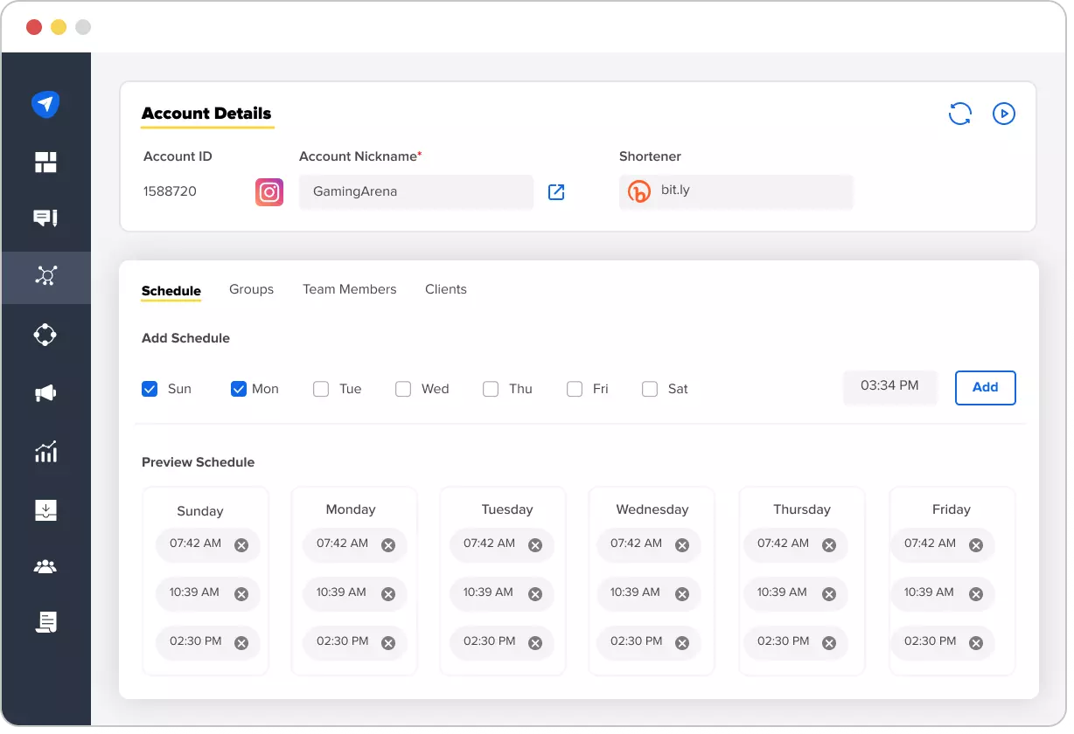Click the Add Schedule label
This screenshot has height=734, width=1074.
coord(185,338)
